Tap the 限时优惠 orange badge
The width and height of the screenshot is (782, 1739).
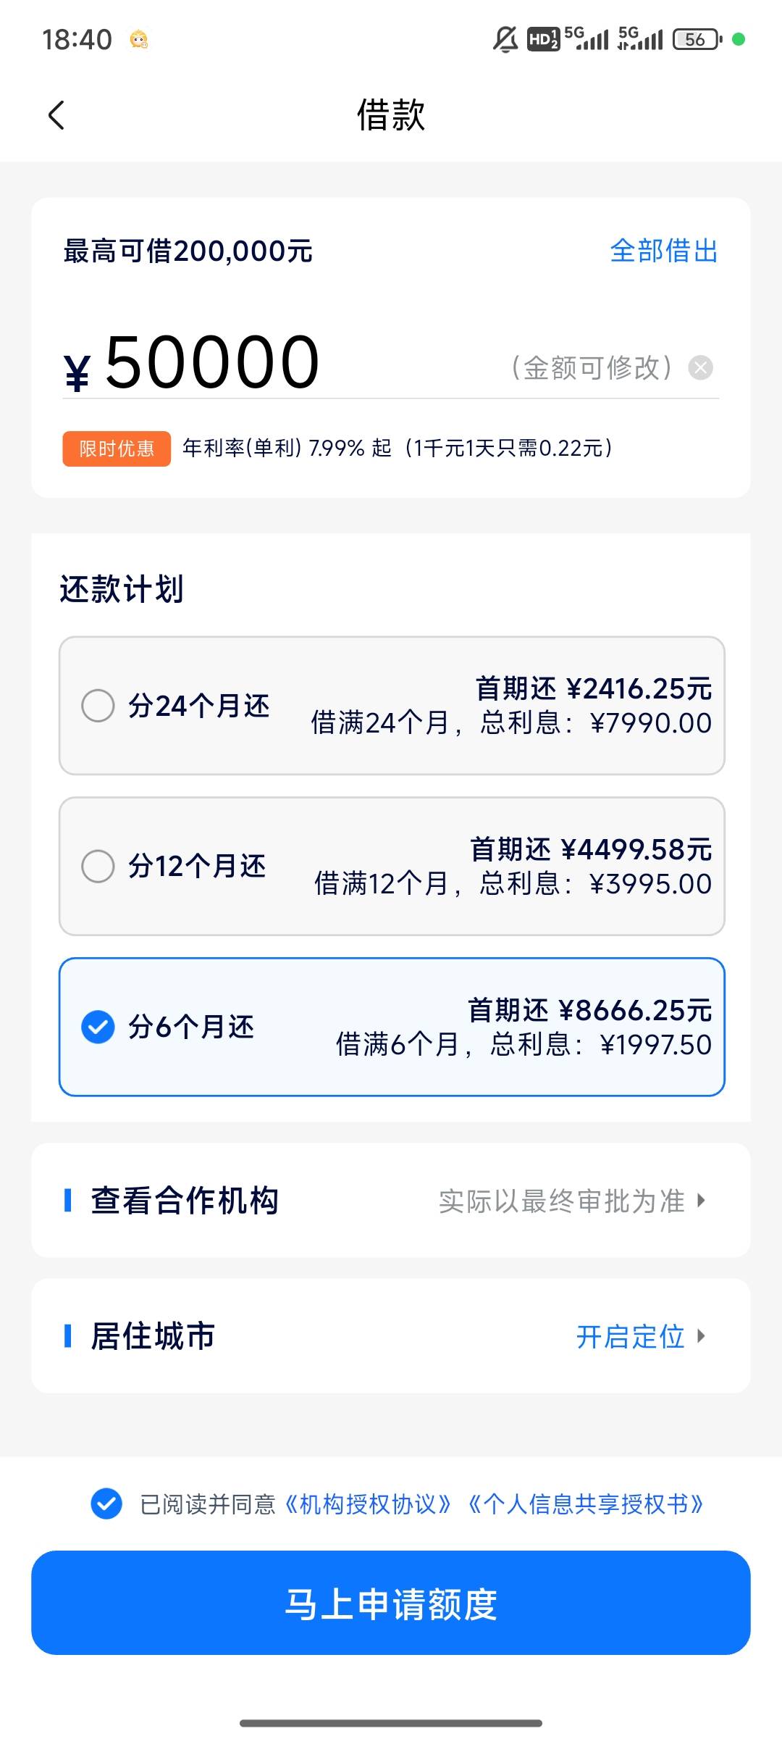pos(117,449)
